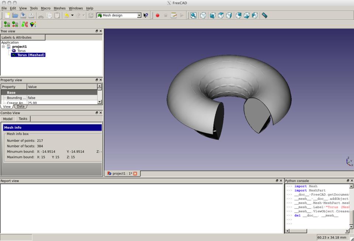Switch to axonometric view cube icon
Viewport: 354px width, 241px height.
pos(203,15)
